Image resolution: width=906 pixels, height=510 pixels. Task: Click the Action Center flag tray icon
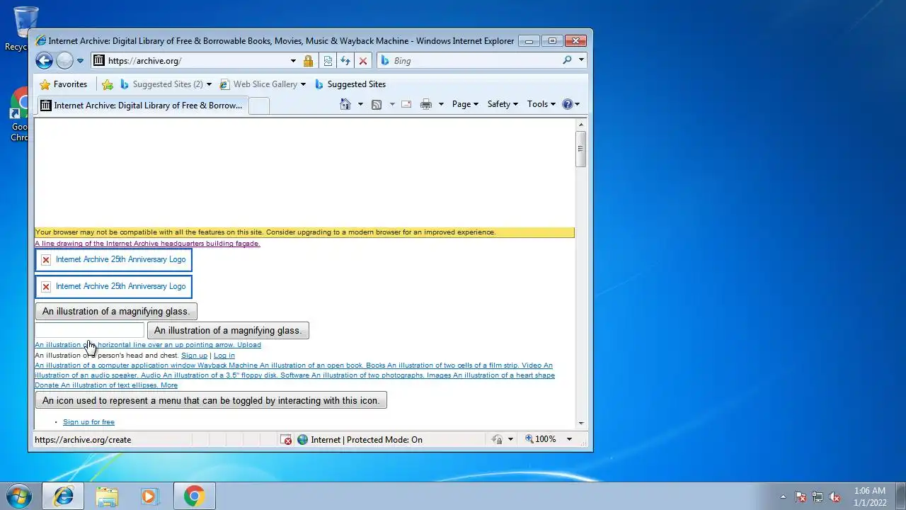pos(801,497)
